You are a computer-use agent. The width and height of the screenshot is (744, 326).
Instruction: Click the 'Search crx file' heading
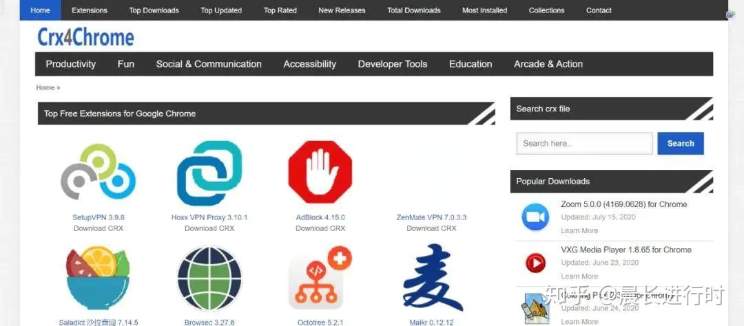pos(543,109)
